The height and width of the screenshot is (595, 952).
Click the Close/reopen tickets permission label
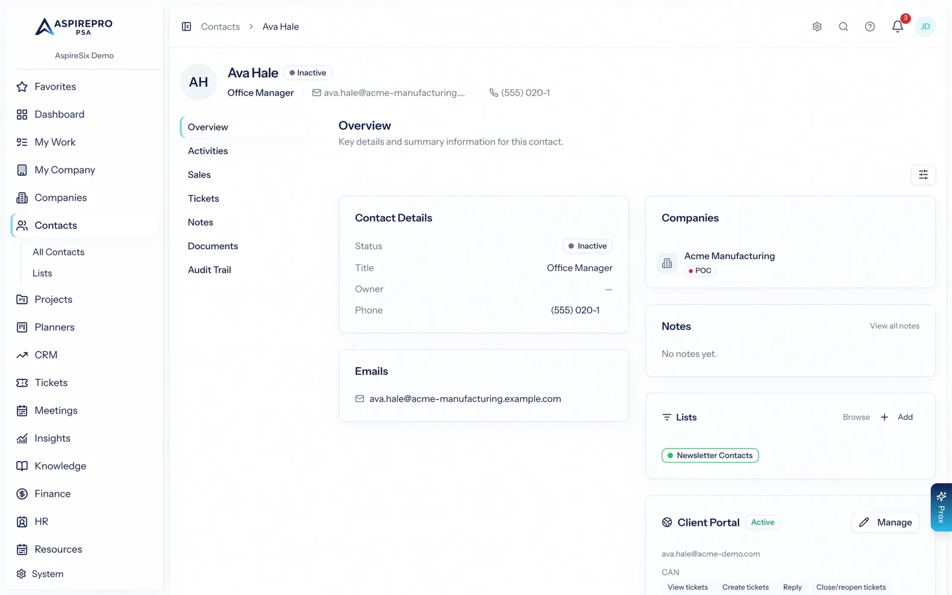tap(851, 587)
